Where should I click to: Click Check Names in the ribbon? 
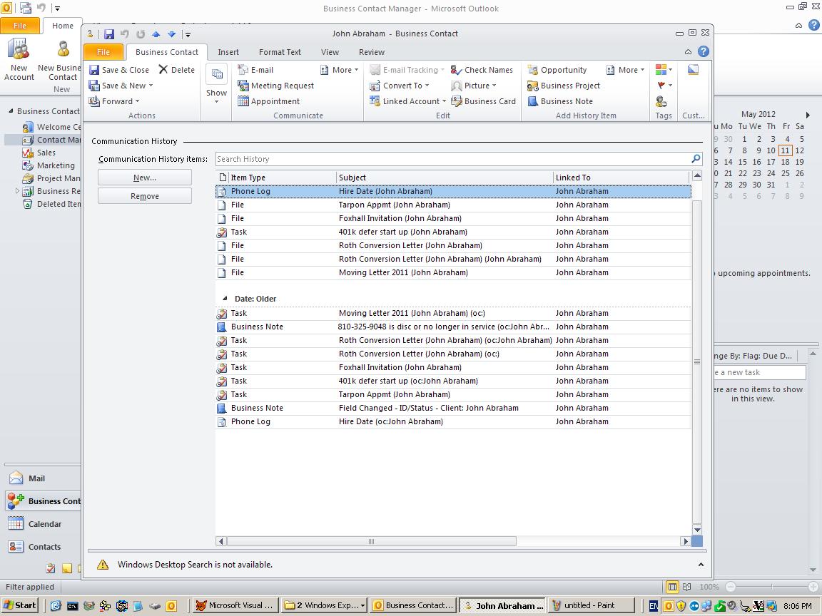tap(482, 70)
